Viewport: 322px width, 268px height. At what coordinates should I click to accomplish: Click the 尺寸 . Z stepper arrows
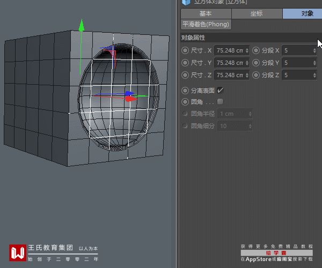click(247, 75)
